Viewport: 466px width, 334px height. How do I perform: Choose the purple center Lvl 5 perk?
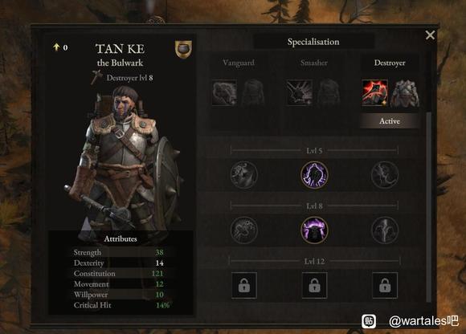tap(314, 175)
